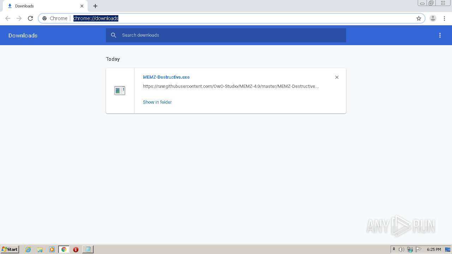452x254 pixels.
Task: Open the Action Center flag icon
Action: (418, 249)
